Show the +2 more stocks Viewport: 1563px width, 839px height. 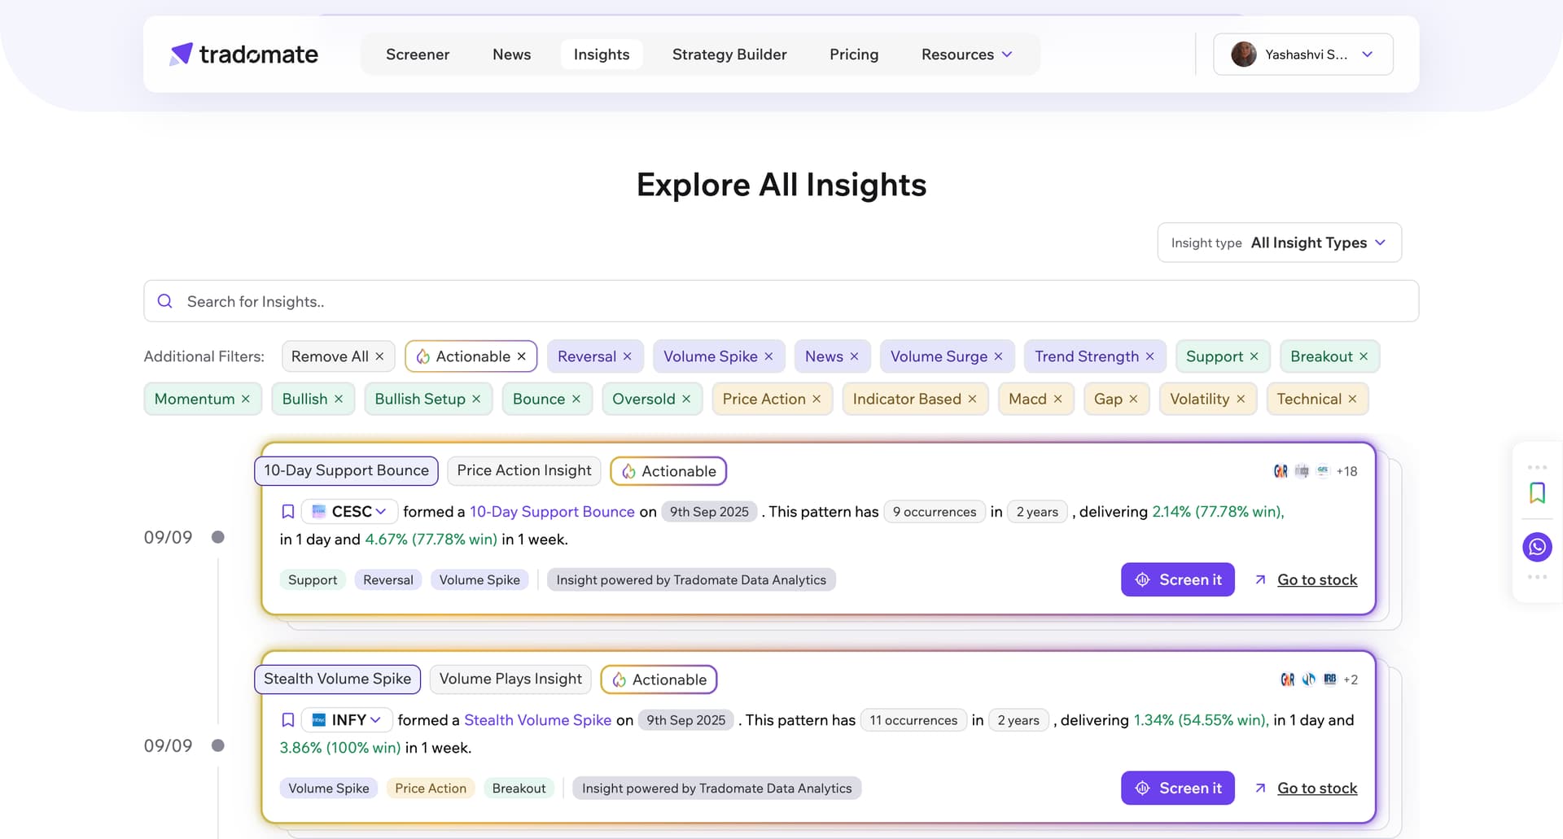pos(1351,680)
